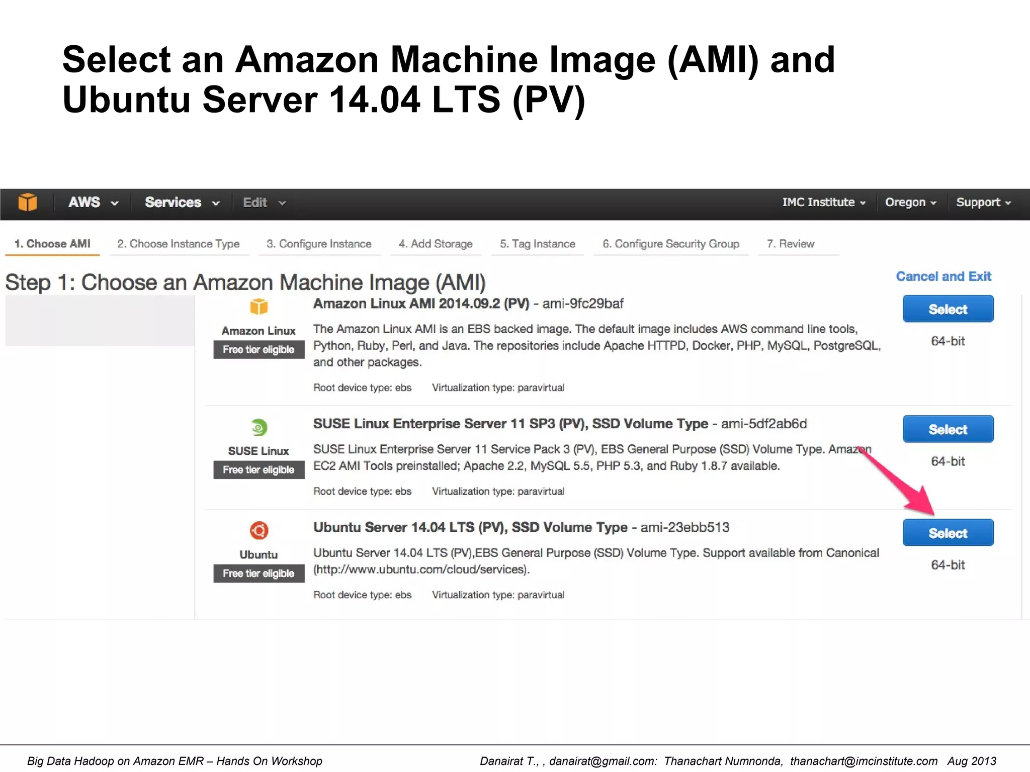
Task: Select the SUSE Linux Enterprise Server AMI
Action: coord(948,429)
